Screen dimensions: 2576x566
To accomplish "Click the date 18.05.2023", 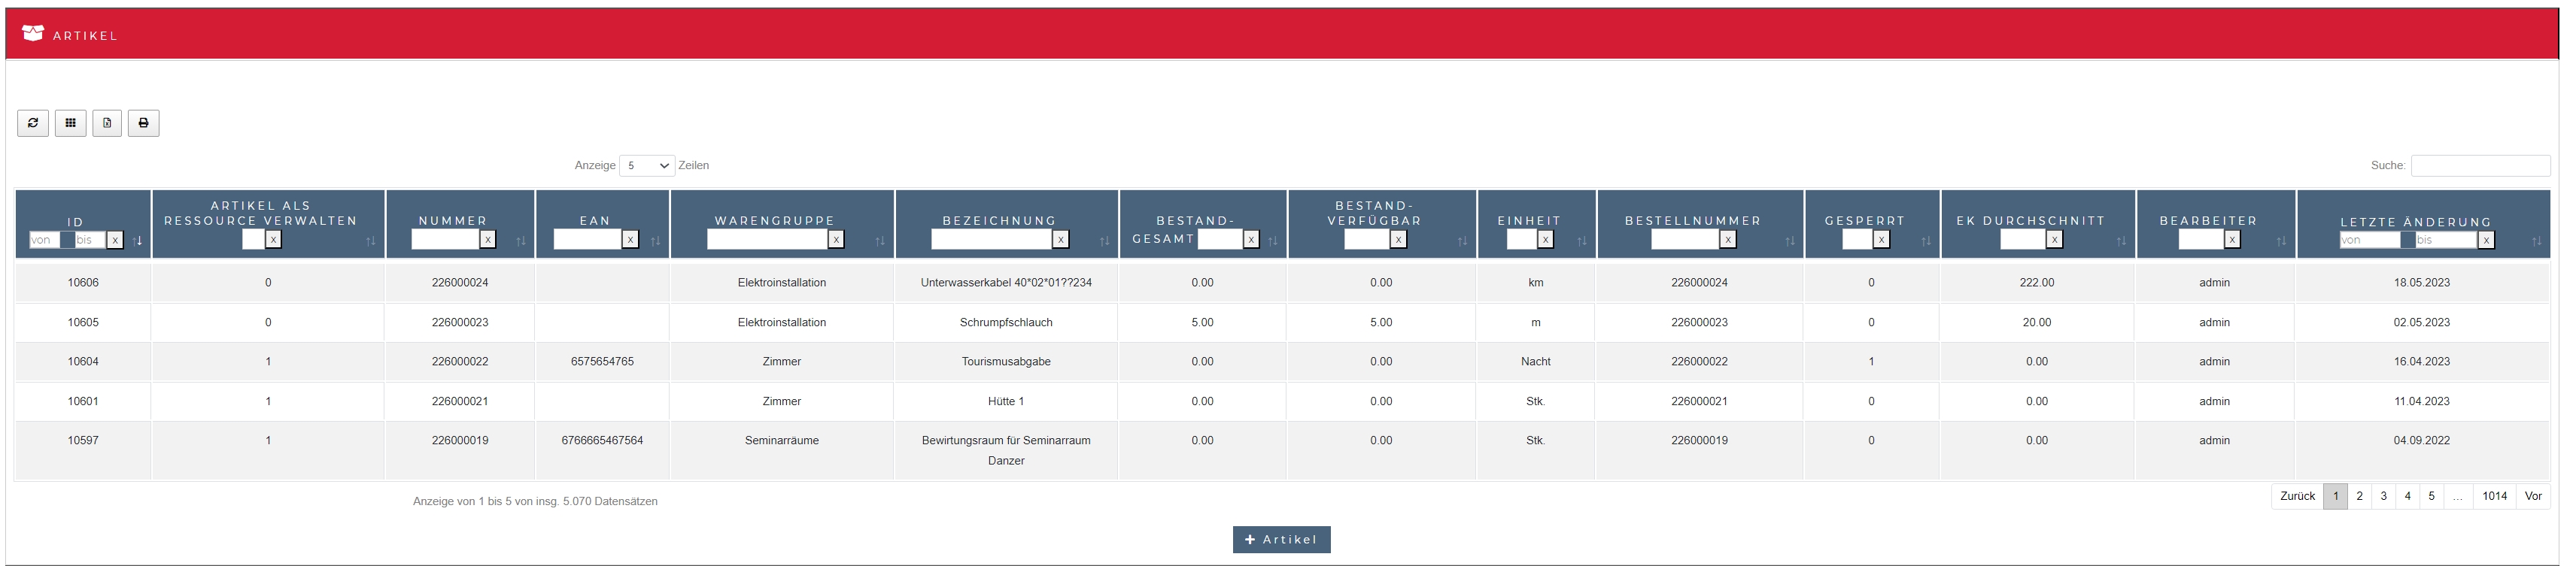I will click(2422, 283).
